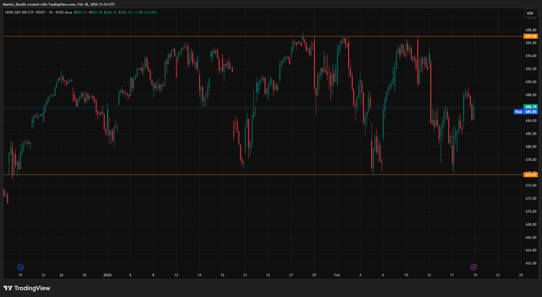Click the blue Post market price label
This screenshot has height=297, width=542.
[519, 112]
